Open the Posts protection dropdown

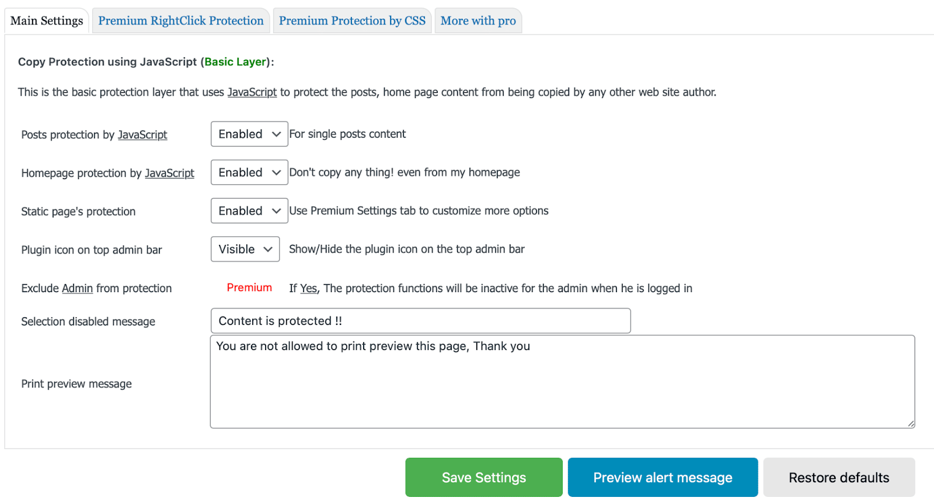point(249,134)
